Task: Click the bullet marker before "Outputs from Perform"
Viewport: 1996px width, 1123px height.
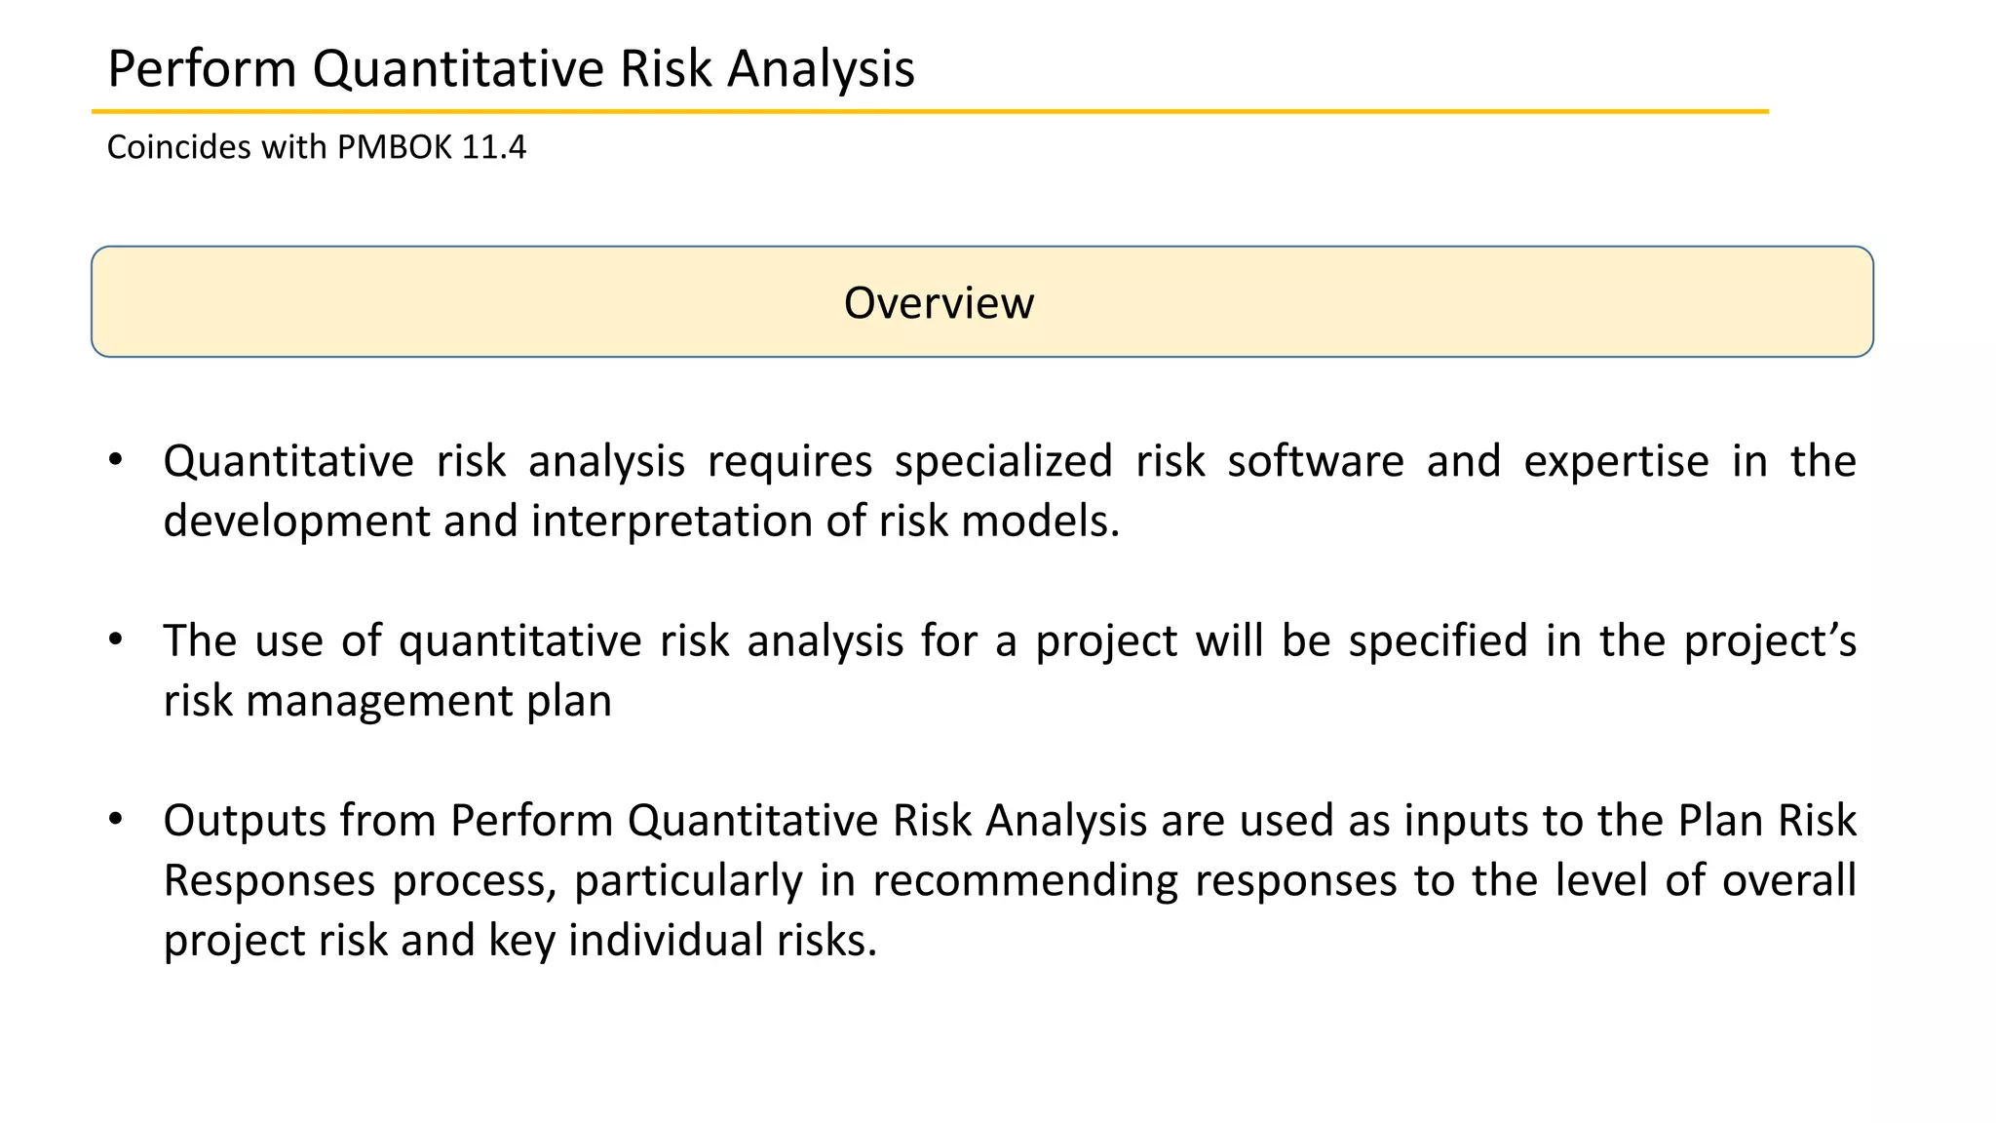Action: [x=116, y=819]
